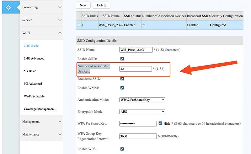Click the New button
Image resolution: width=251 pixels, height=154 pixels.
pos(83,5)
